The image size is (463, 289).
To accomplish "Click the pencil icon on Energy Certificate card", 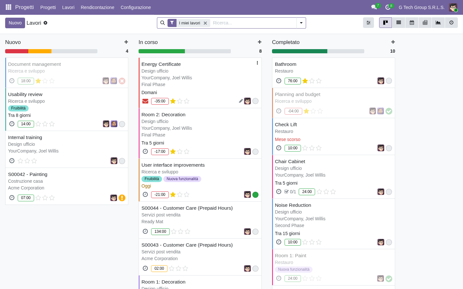I will pyautogui.click(x=241, y=101).
